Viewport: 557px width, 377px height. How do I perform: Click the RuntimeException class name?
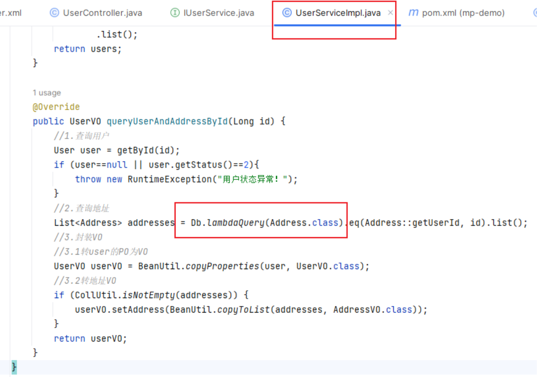(169, 179)
